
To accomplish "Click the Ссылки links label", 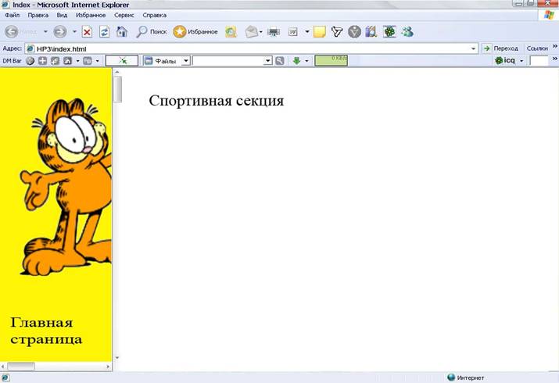I will 537,48.
